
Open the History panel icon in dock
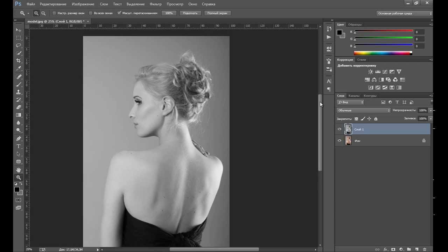(x=329, y=29)
